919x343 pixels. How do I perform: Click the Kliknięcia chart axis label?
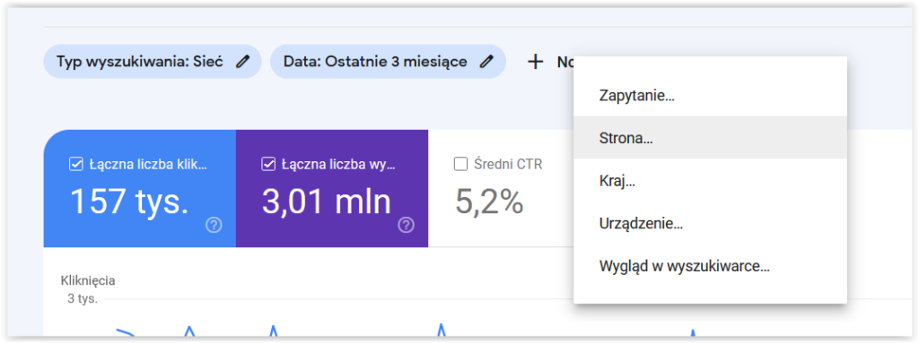tap(88, 281)
